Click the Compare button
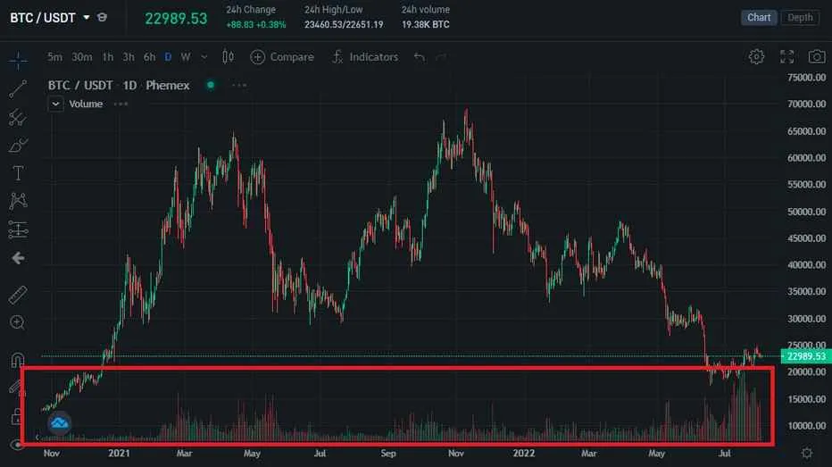Image resolution: width=832 pixels, height=467 pixels. click(282, 57)
